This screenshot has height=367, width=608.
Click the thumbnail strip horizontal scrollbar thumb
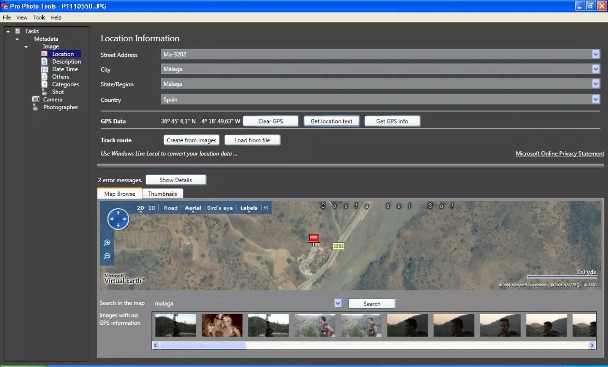203,345
